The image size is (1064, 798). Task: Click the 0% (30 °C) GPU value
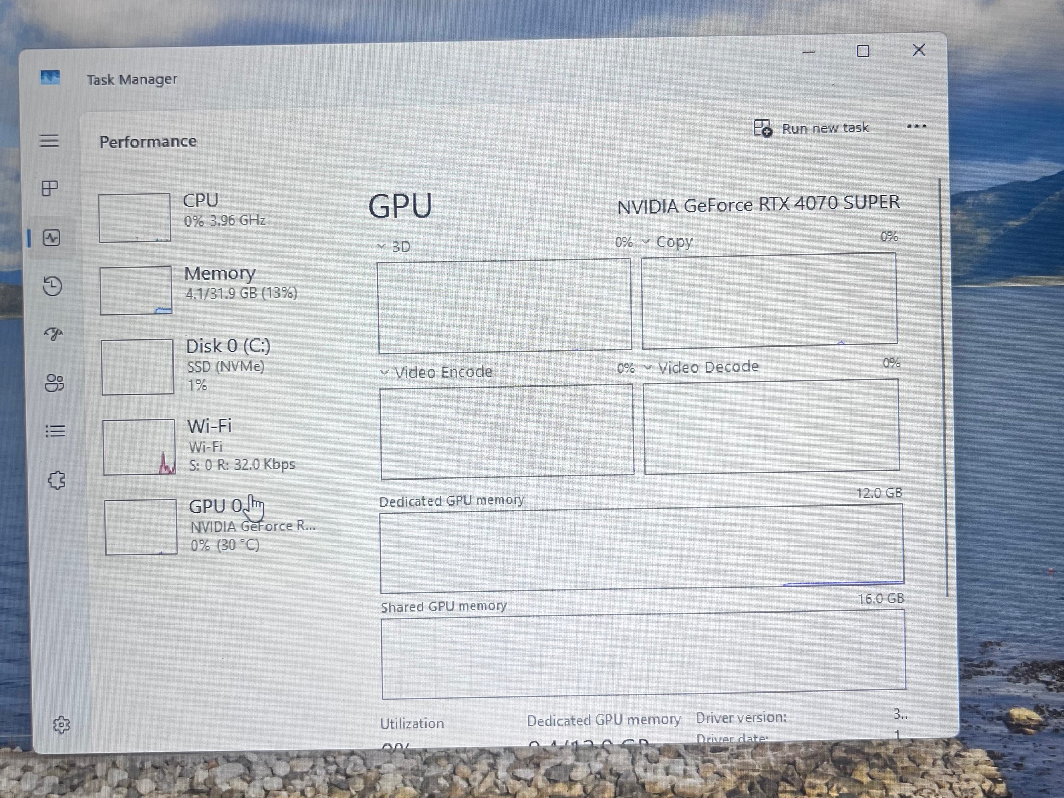click(x=224, y=545)
